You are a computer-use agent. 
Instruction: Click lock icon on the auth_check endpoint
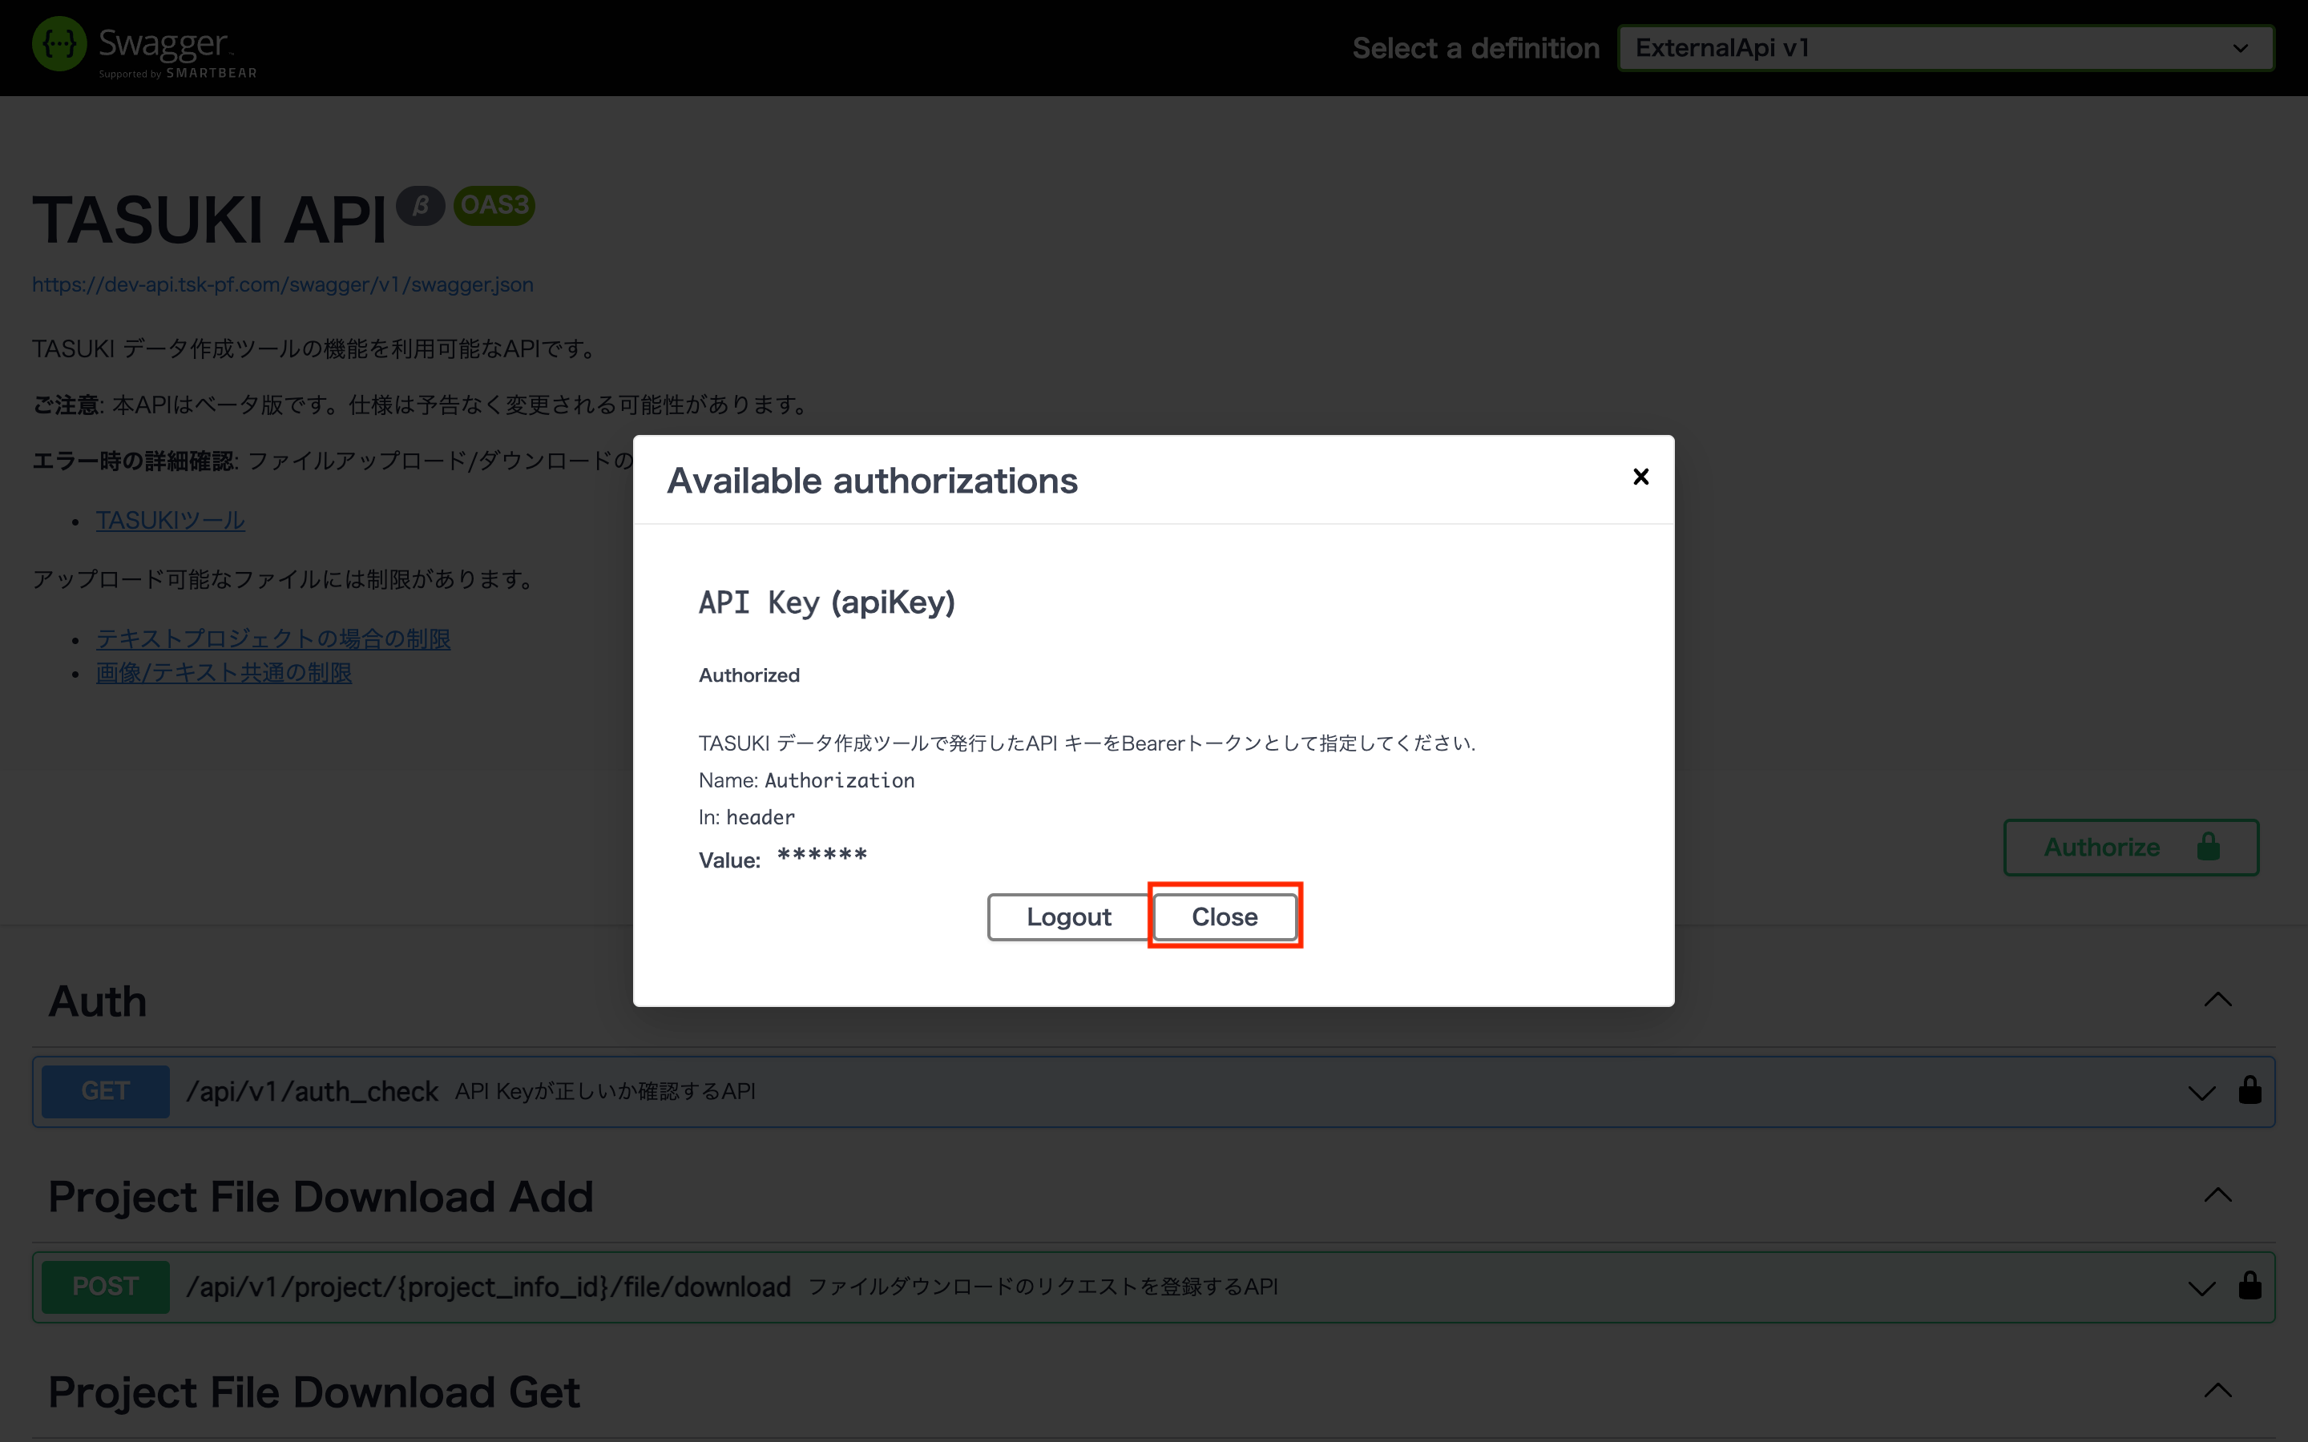point(2249,1090)
